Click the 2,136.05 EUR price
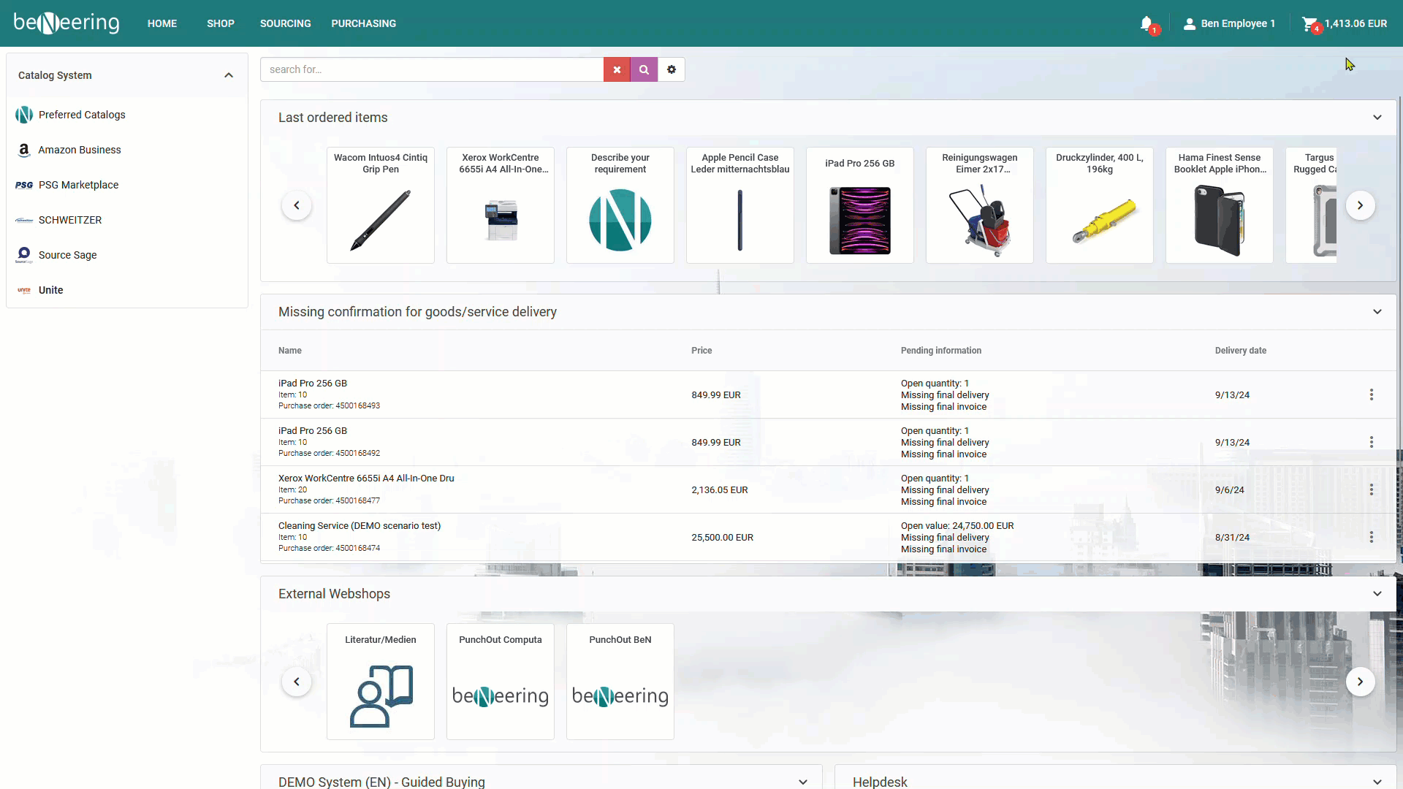The width and height of the screenshot is (1403, 789). pos(720,490)
